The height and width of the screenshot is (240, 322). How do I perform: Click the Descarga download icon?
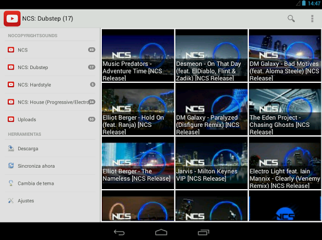point(11,148)
